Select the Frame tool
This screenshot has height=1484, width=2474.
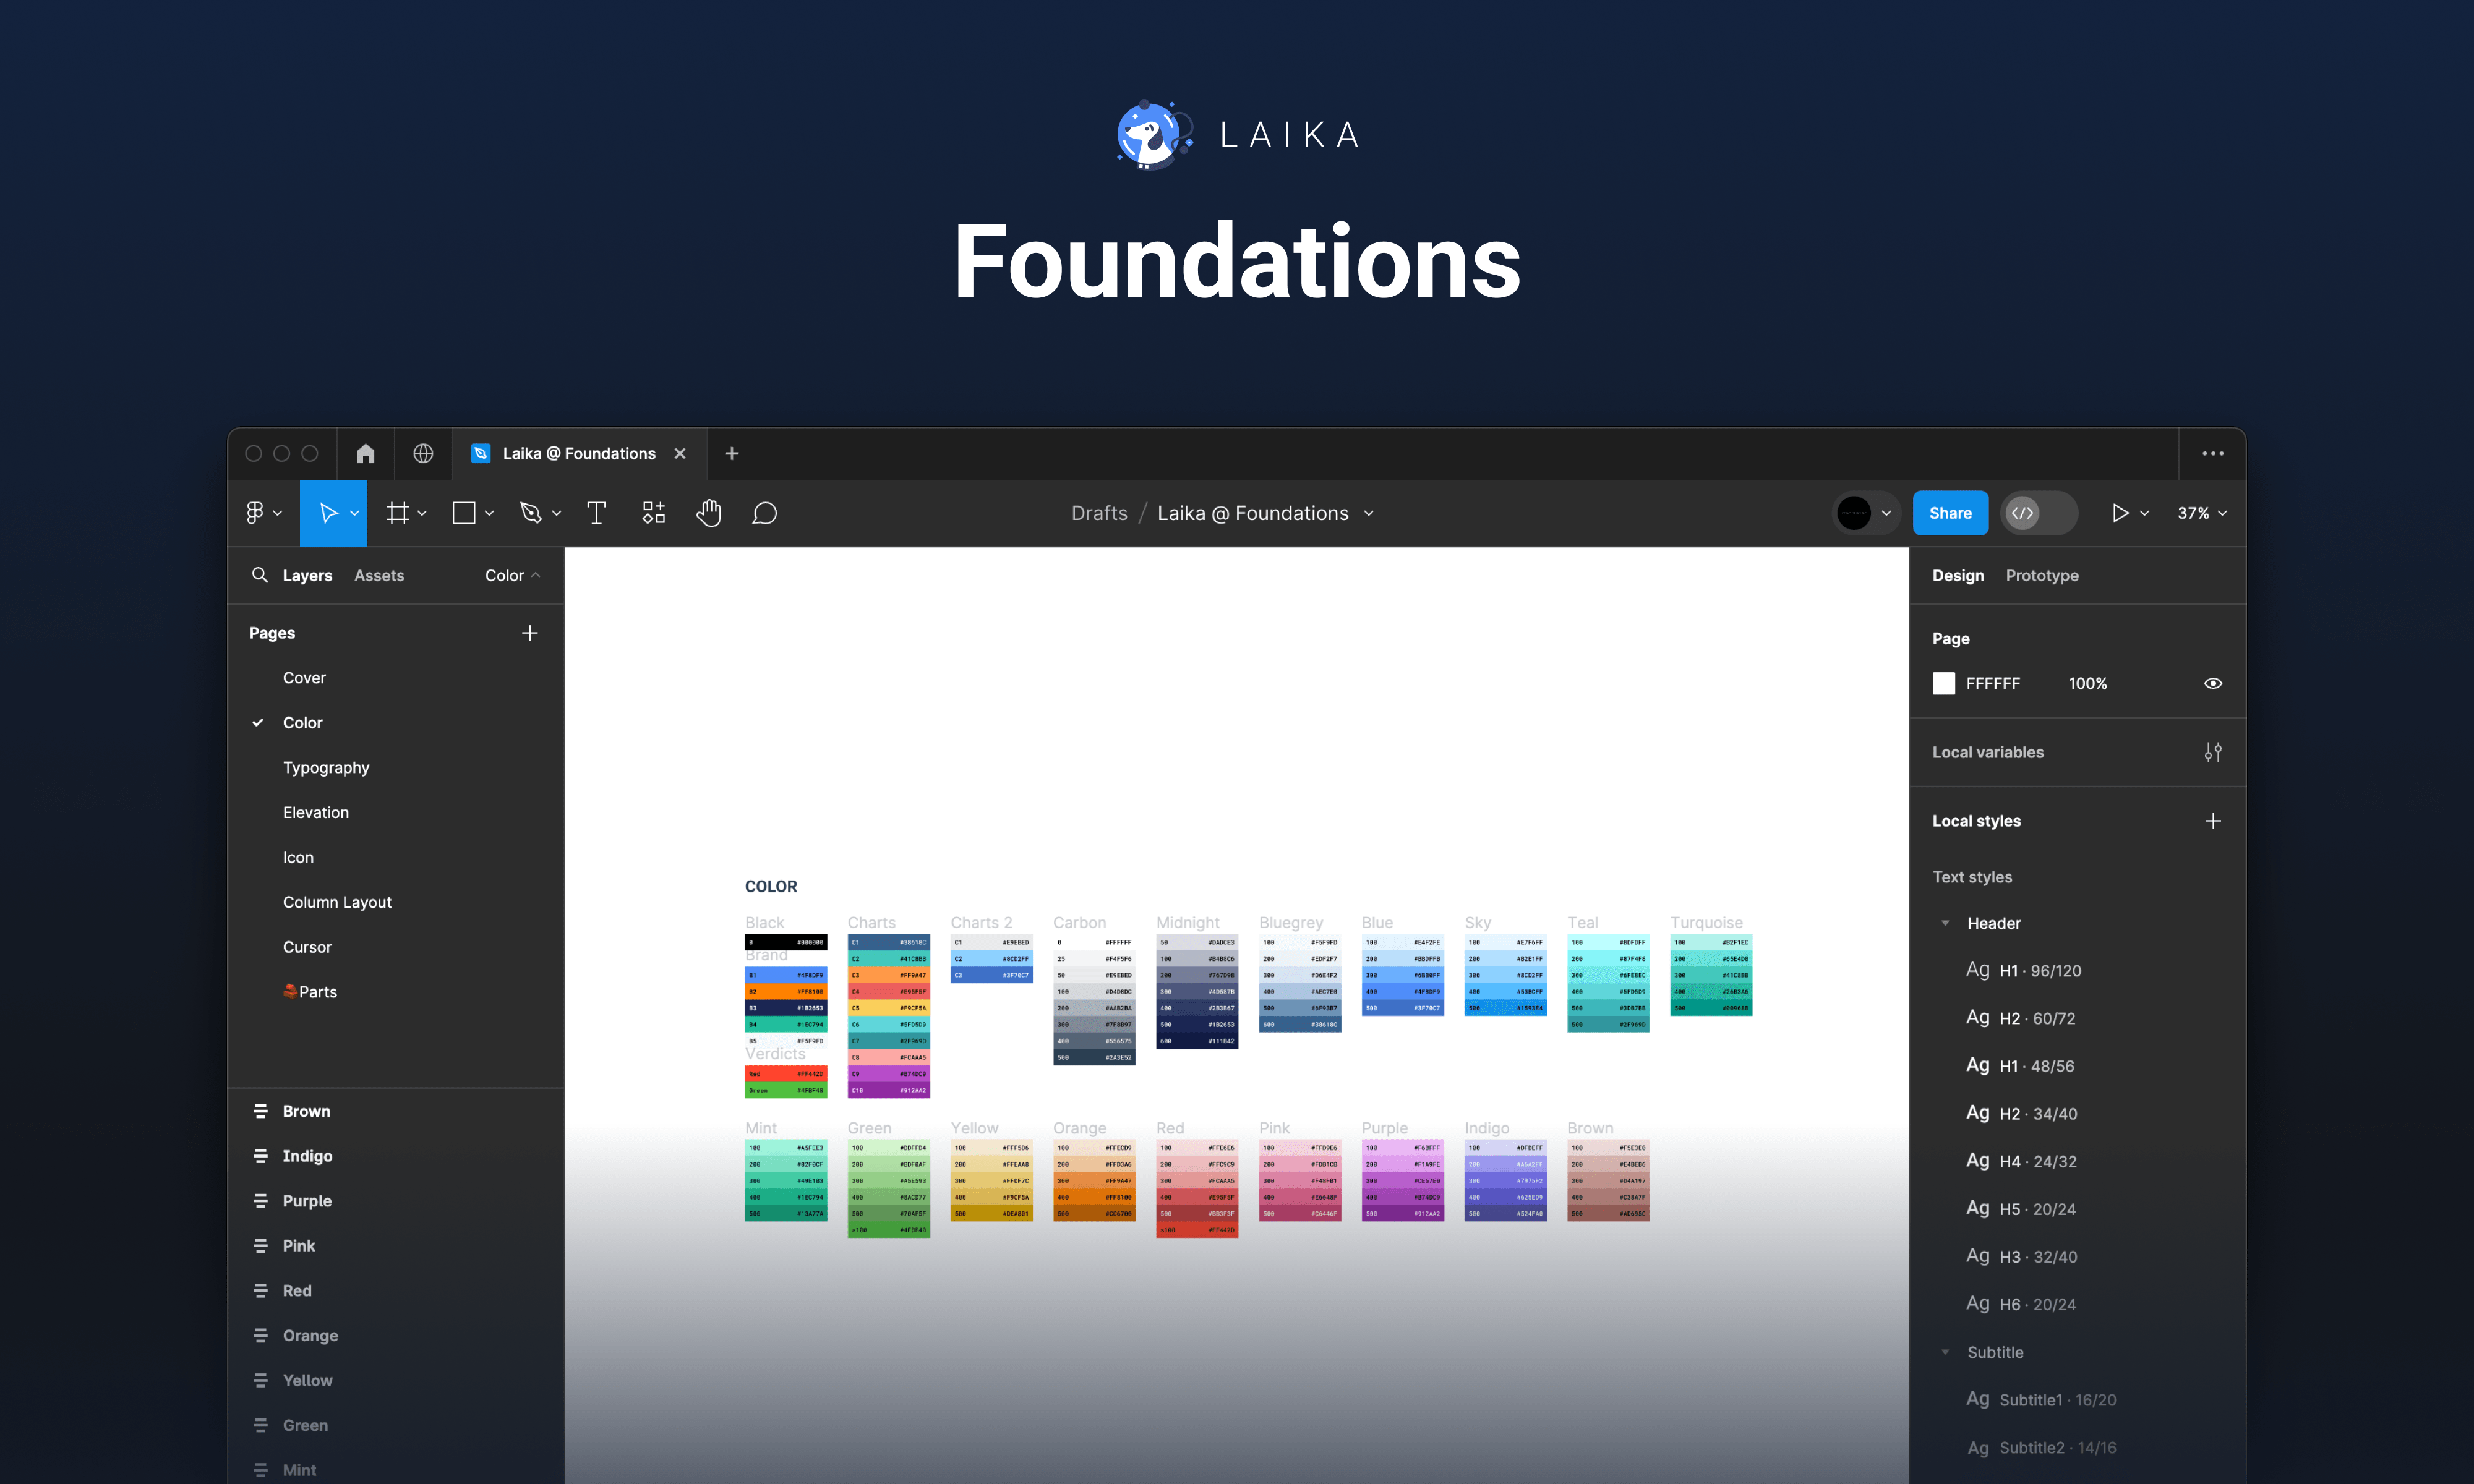[399, 513]
